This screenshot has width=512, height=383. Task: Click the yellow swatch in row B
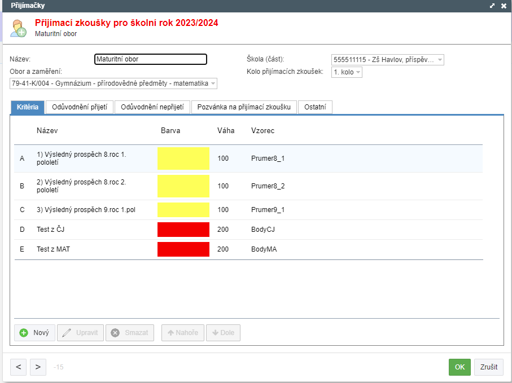pos(183,186)
